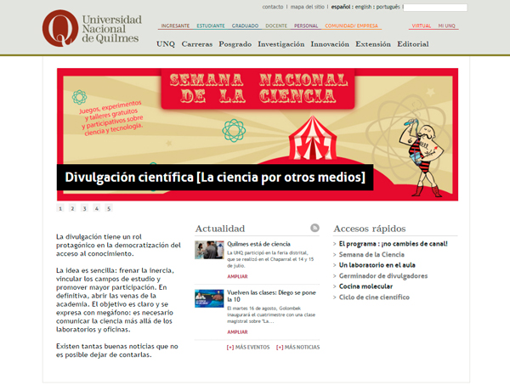This screenshot has width=510, height=385.
Task: Open the UNQ main menu item
Action: [166, 44]
